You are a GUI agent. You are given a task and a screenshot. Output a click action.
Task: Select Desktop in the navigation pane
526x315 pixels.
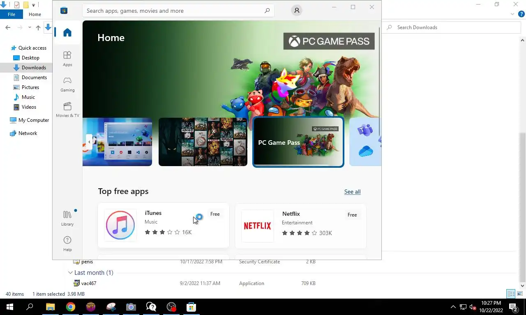tap(30, 58)
